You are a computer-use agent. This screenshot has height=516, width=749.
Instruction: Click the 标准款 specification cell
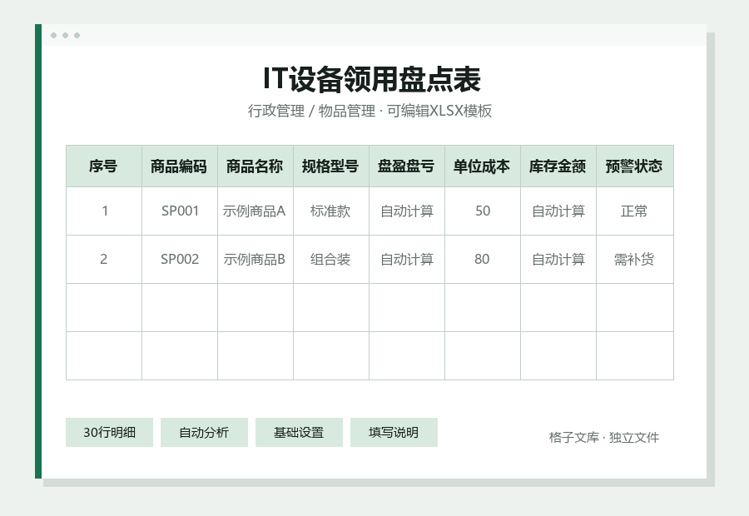pos(331,211)
